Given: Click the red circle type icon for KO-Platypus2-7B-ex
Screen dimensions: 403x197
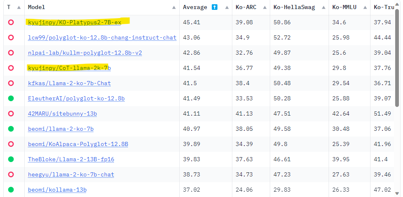Looking at the screenshot, I should click(x=11, y=22).
